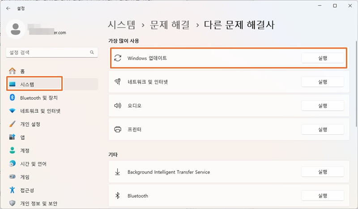Select the System monitor icon

(13, 84)
